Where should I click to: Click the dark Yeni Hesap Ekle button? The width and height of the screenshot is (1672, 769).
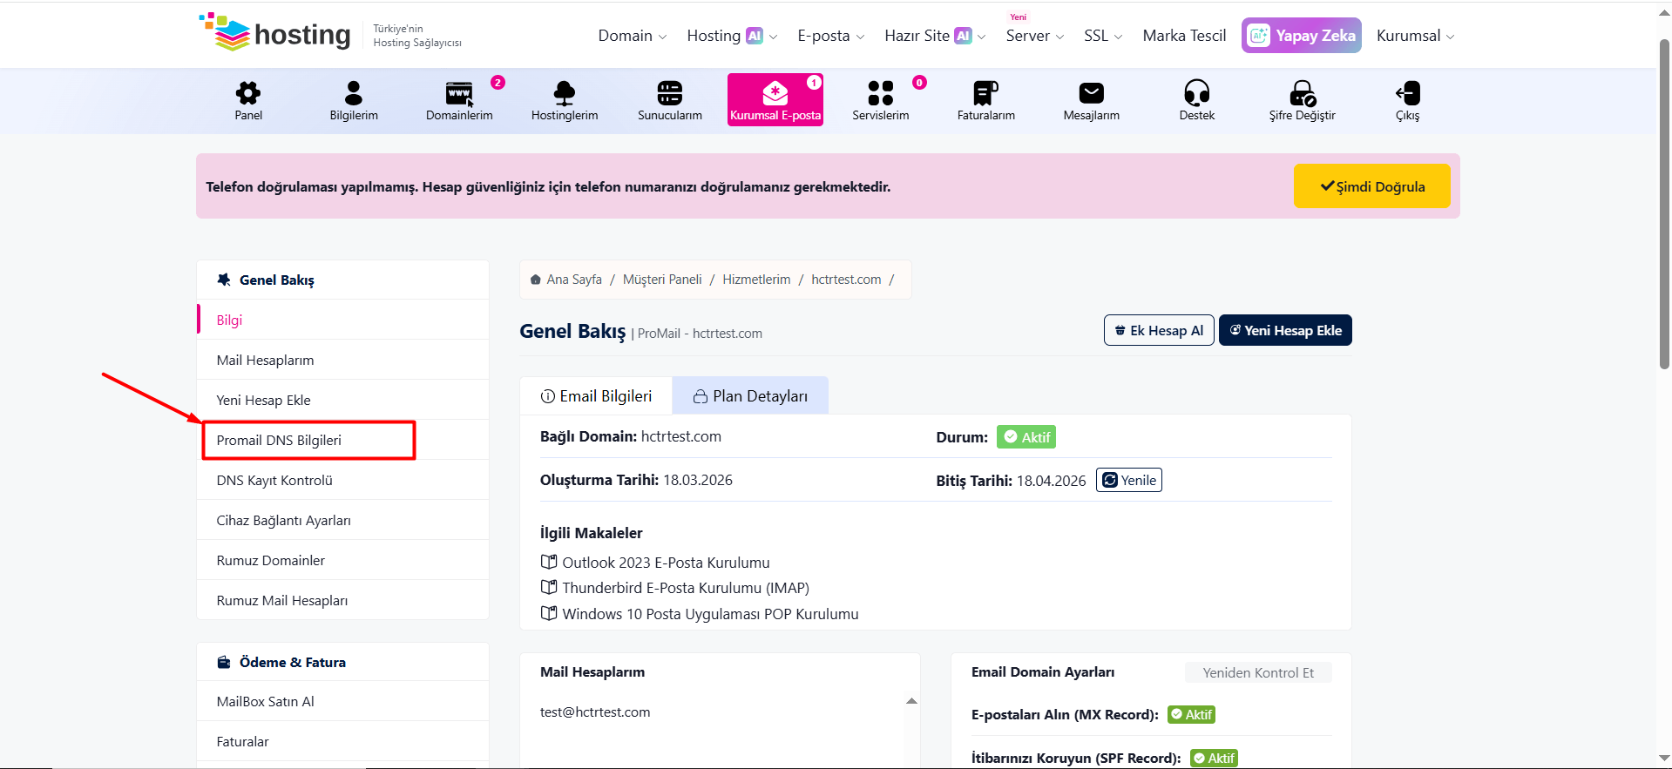tap(1285, 330)
